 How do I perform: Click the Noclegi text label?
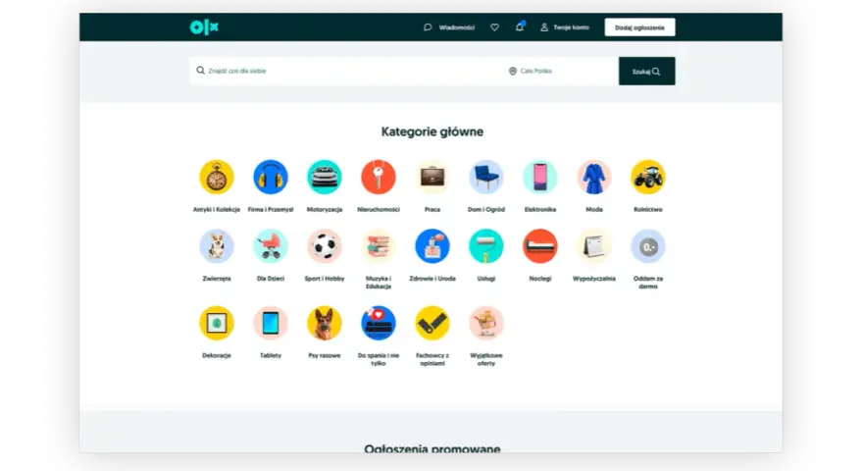[540, 279]
